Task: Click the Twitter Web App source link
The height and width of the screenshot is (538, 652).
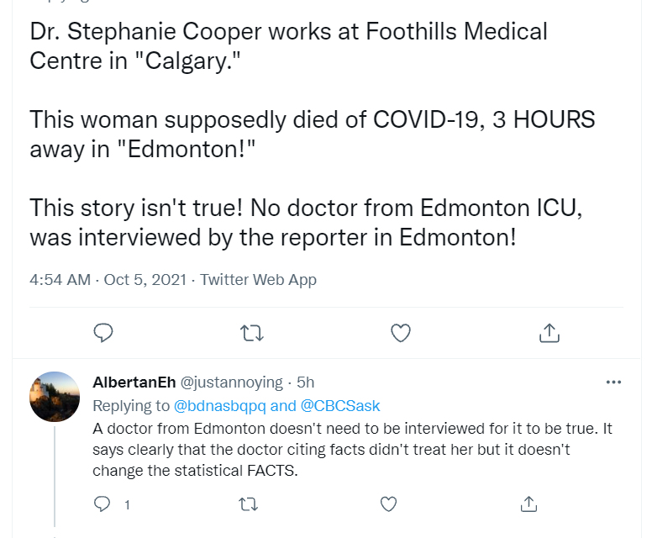Action: click(x=258, y=280)
